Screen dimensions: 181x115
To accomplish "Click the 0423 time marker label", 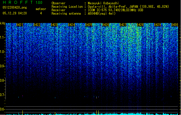I will click(x=54, y=25).
